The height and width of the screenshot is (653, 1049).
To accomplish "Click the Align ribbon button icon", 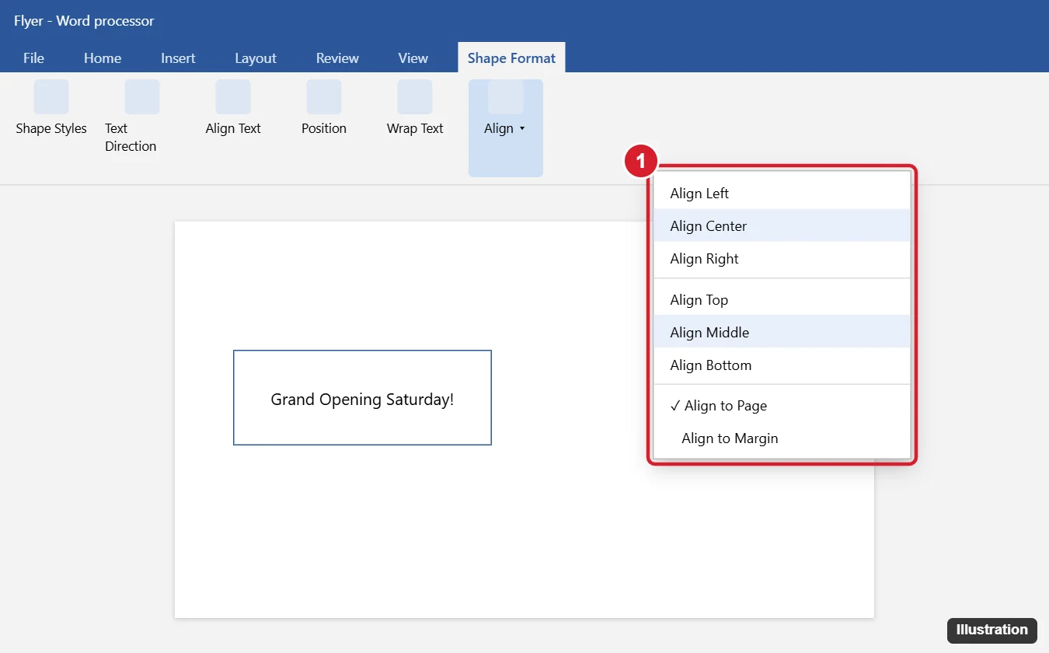I will coord(506,96).
